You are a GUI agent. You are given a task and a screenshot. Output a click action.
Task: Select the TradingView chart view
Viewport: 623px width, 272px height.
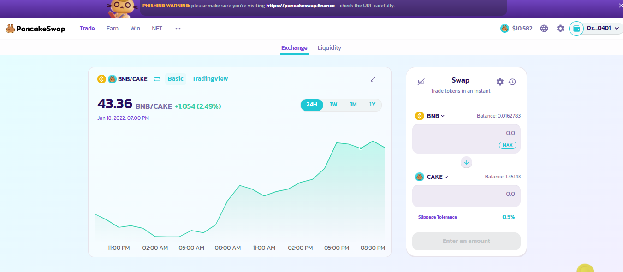[x=210, y=79]
